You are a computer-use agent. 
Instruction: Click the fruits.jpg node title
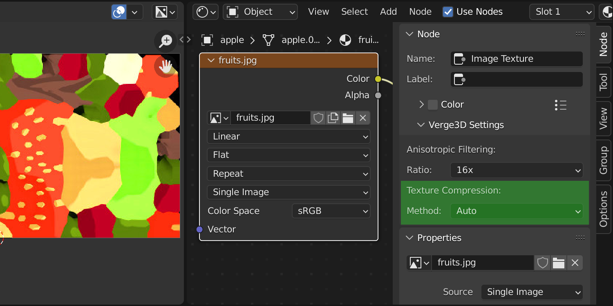pos(238,61)
